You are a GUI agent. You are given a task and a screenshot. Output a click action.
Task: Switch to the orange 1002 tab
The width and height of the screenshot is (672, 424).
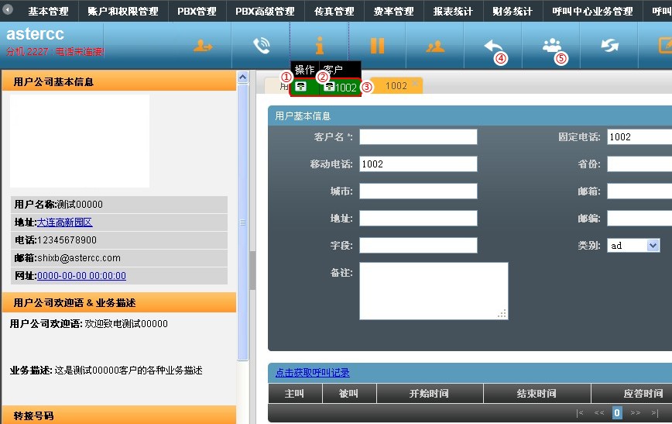(396, 86)
